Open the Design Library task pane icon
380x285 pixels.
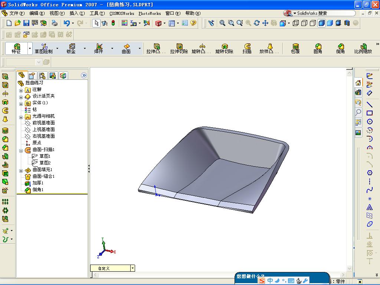(x=358, y=92)
